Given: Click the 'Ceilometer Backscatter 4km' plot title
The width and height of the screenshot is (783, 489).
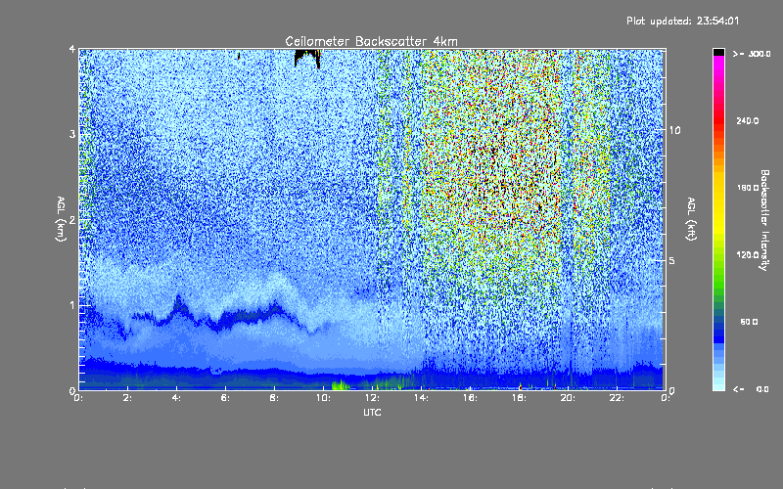Looking at the screenshot, I should (x=371, y=41).
